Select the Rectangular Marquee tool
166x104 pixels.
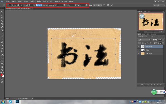tap(2, 15)
